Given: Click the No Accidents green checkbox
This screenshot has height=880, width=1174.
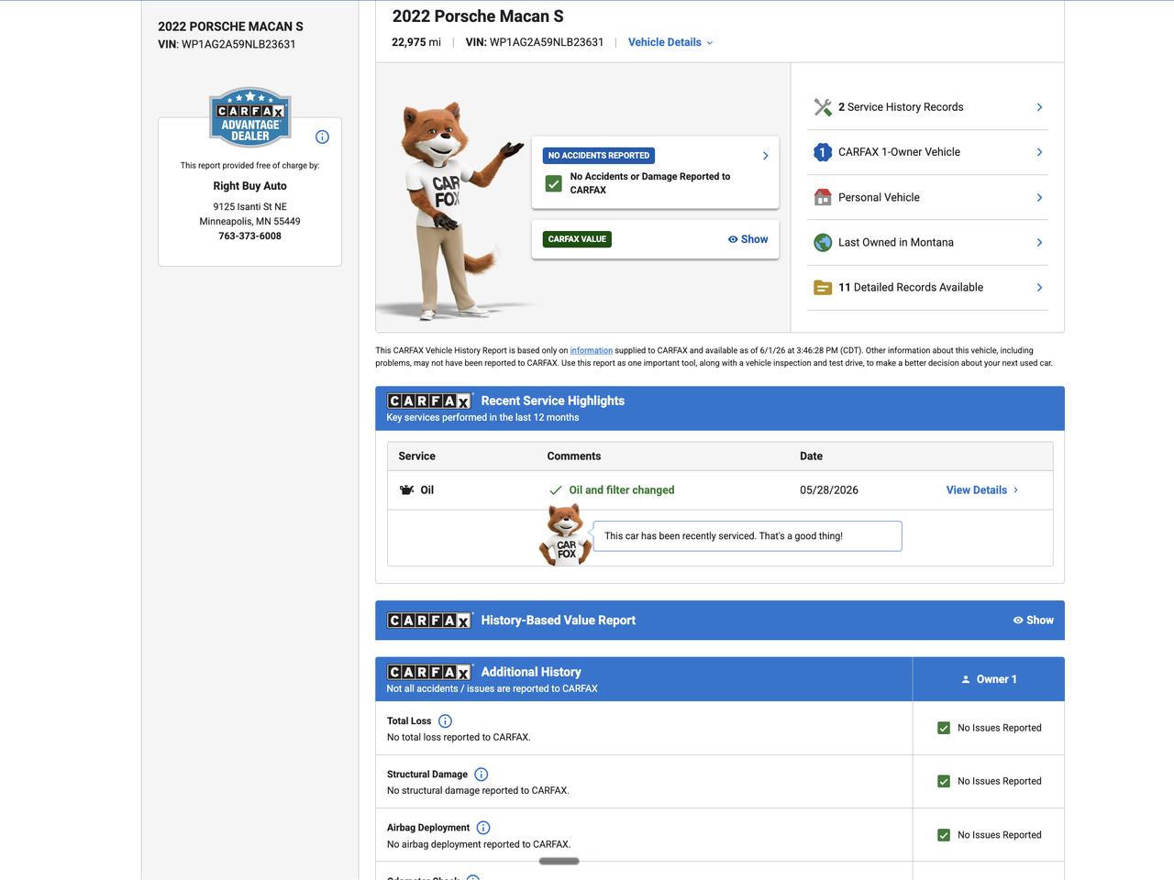Looking at the screenshot, I should point(553,183).
